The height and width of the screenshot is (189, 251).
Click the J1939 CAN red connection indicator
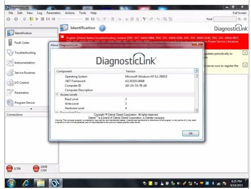(36, 169)
